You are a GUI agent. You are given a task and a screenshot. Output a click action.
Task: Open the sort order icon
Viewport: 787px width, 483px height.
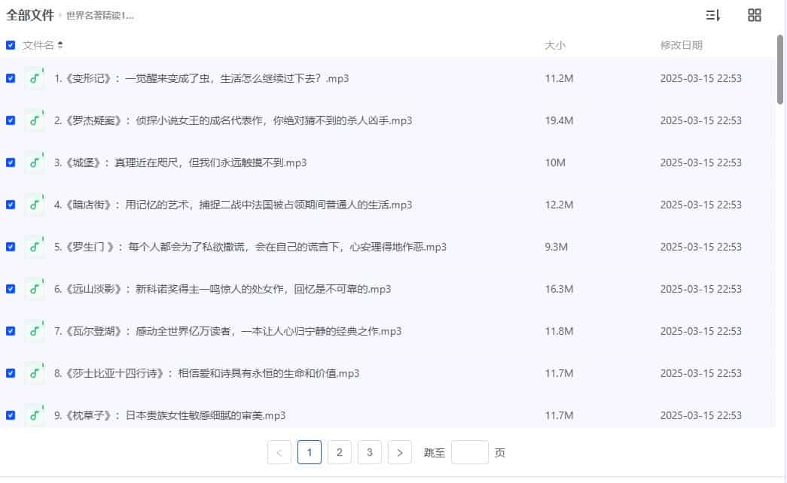[712, 15]
